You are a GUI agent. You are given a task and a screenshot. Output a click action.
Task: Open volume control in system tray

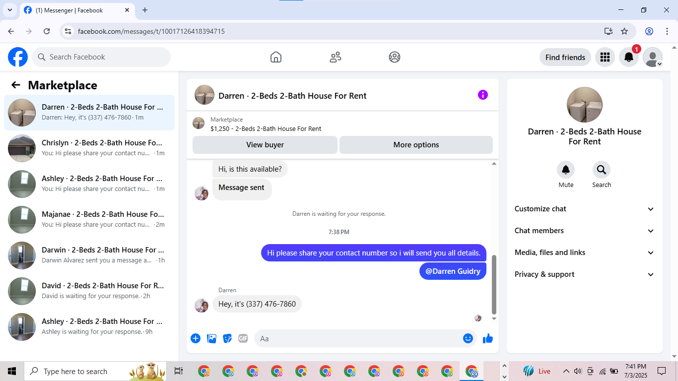click(578, 371)
